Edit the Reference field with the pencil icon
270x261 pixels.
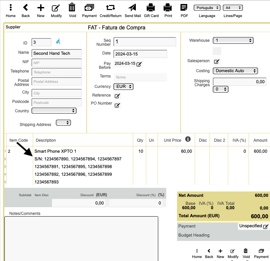117,96
